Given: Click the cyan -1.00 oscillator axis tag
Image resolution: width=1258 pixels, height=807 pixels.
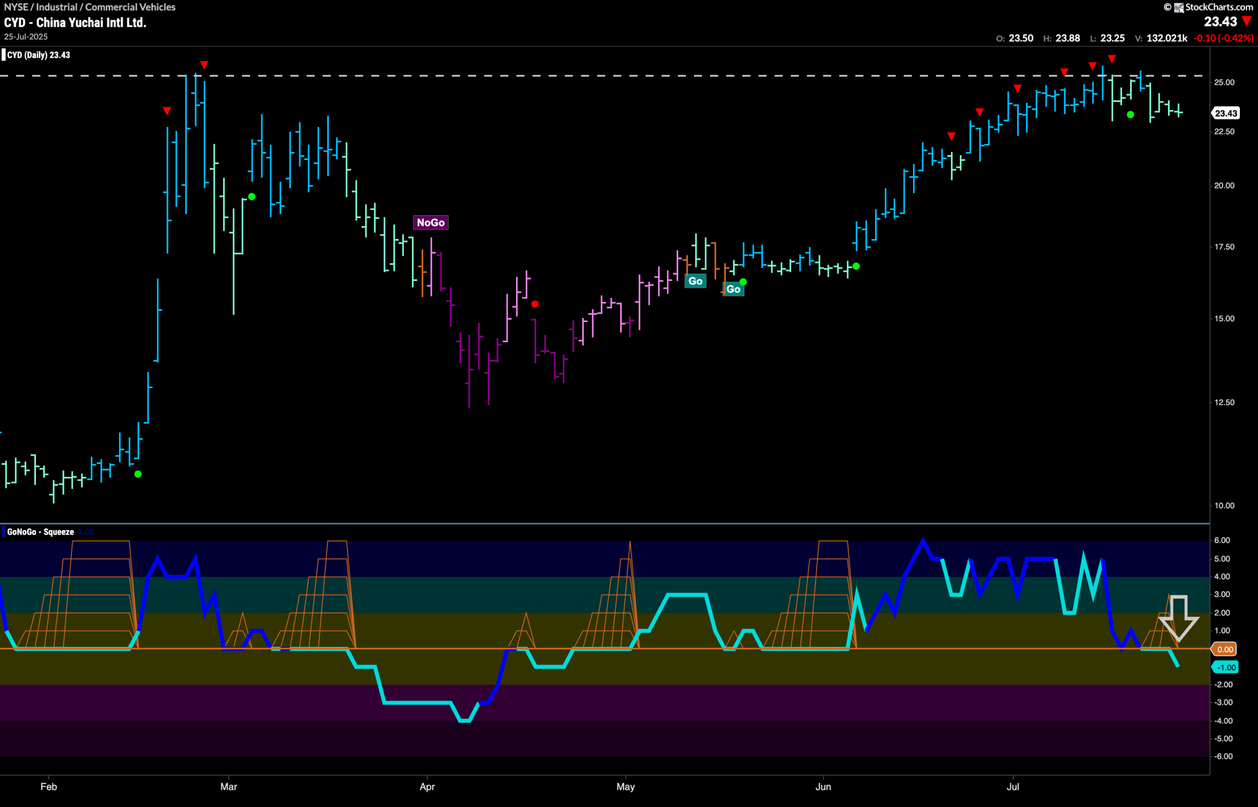Looking at the screenshot, I should point(1226,667).
